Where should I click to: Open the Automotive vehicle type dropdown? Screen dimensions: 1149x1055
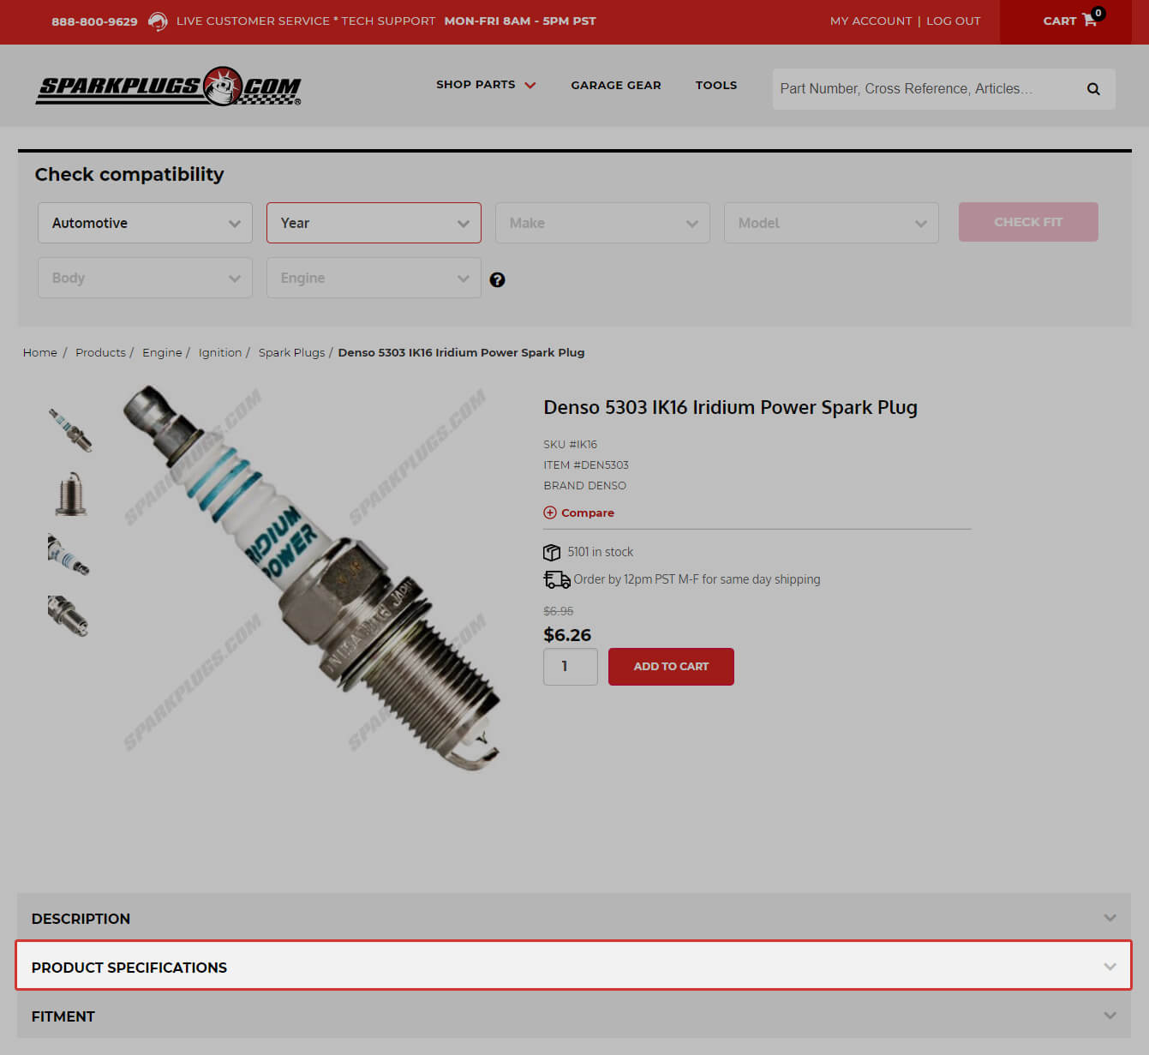[x=145, y=223]
